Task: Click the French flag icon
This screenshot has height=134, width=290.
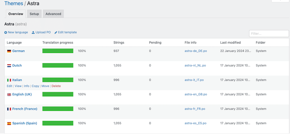Action: click(9, 109)
